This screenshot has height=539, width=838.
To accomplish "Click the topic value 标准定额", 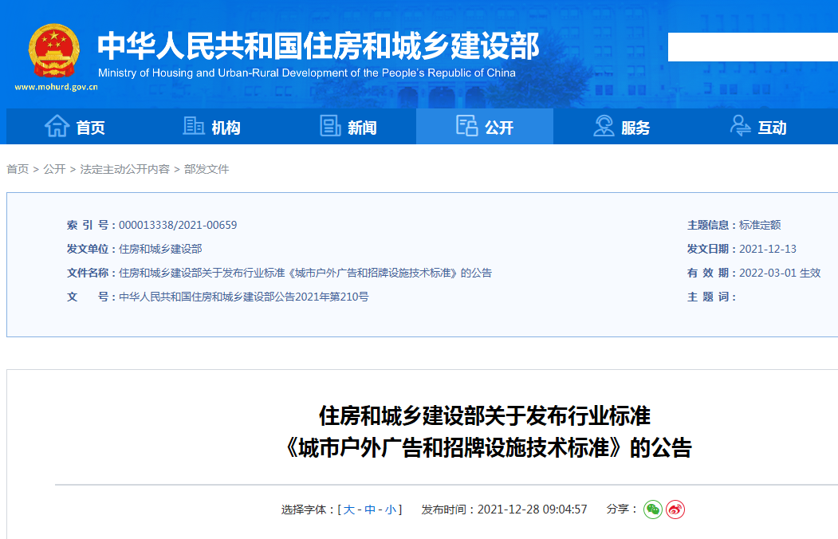I will pos(760,226).
